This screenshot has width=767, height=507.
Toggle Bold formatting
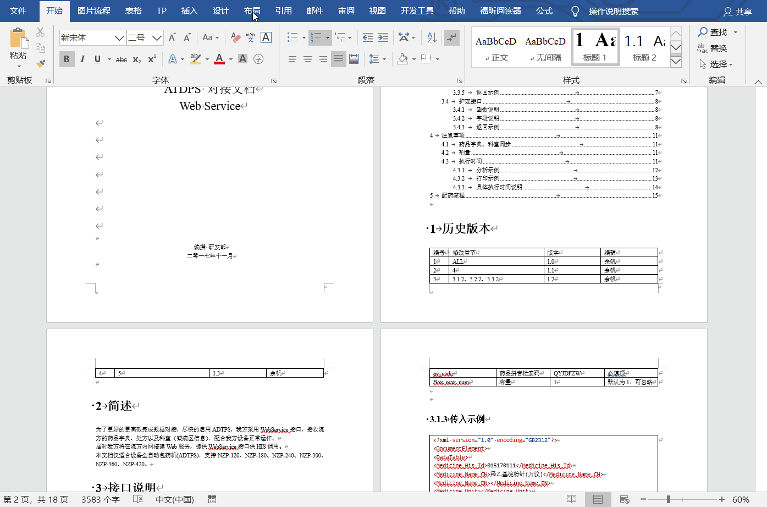point(67,59)
